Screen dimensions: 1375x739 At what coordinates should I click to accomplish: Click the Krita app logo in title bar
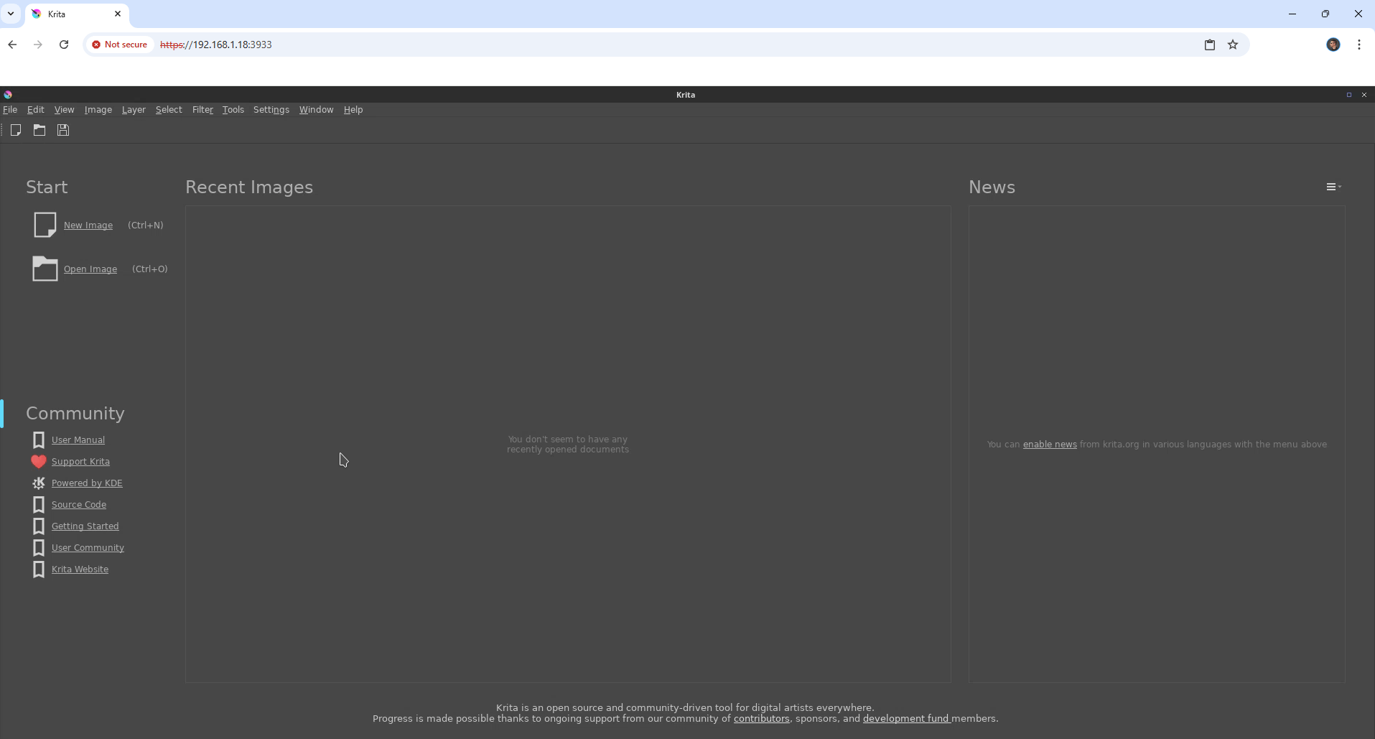(8, 94)
